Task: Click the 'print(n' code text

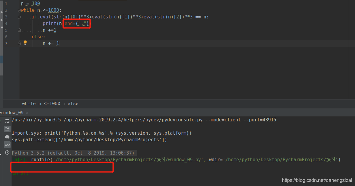Action: 52,24
